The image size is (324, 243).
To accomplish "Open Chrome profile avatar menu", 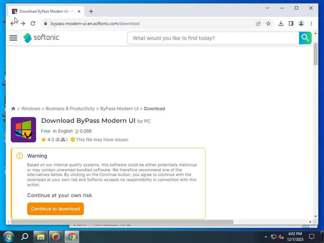I will click(x=301, y=23).
